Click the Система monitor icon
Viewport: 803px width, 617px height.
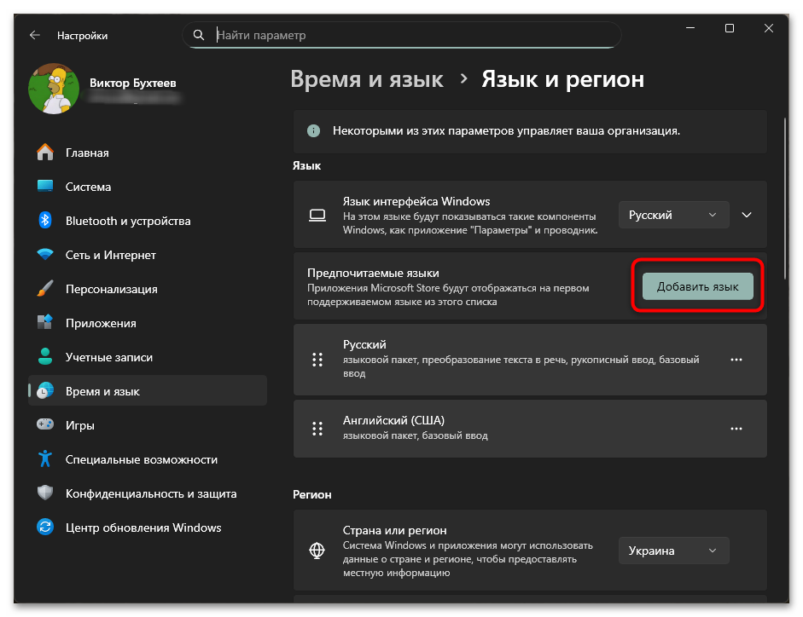coord(45,187)
